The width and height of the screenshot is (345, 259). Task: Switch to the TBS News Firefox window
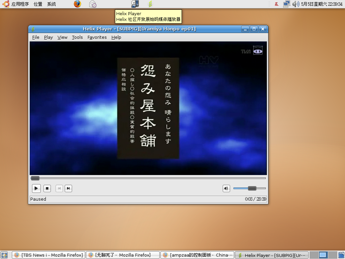(48, 255)
